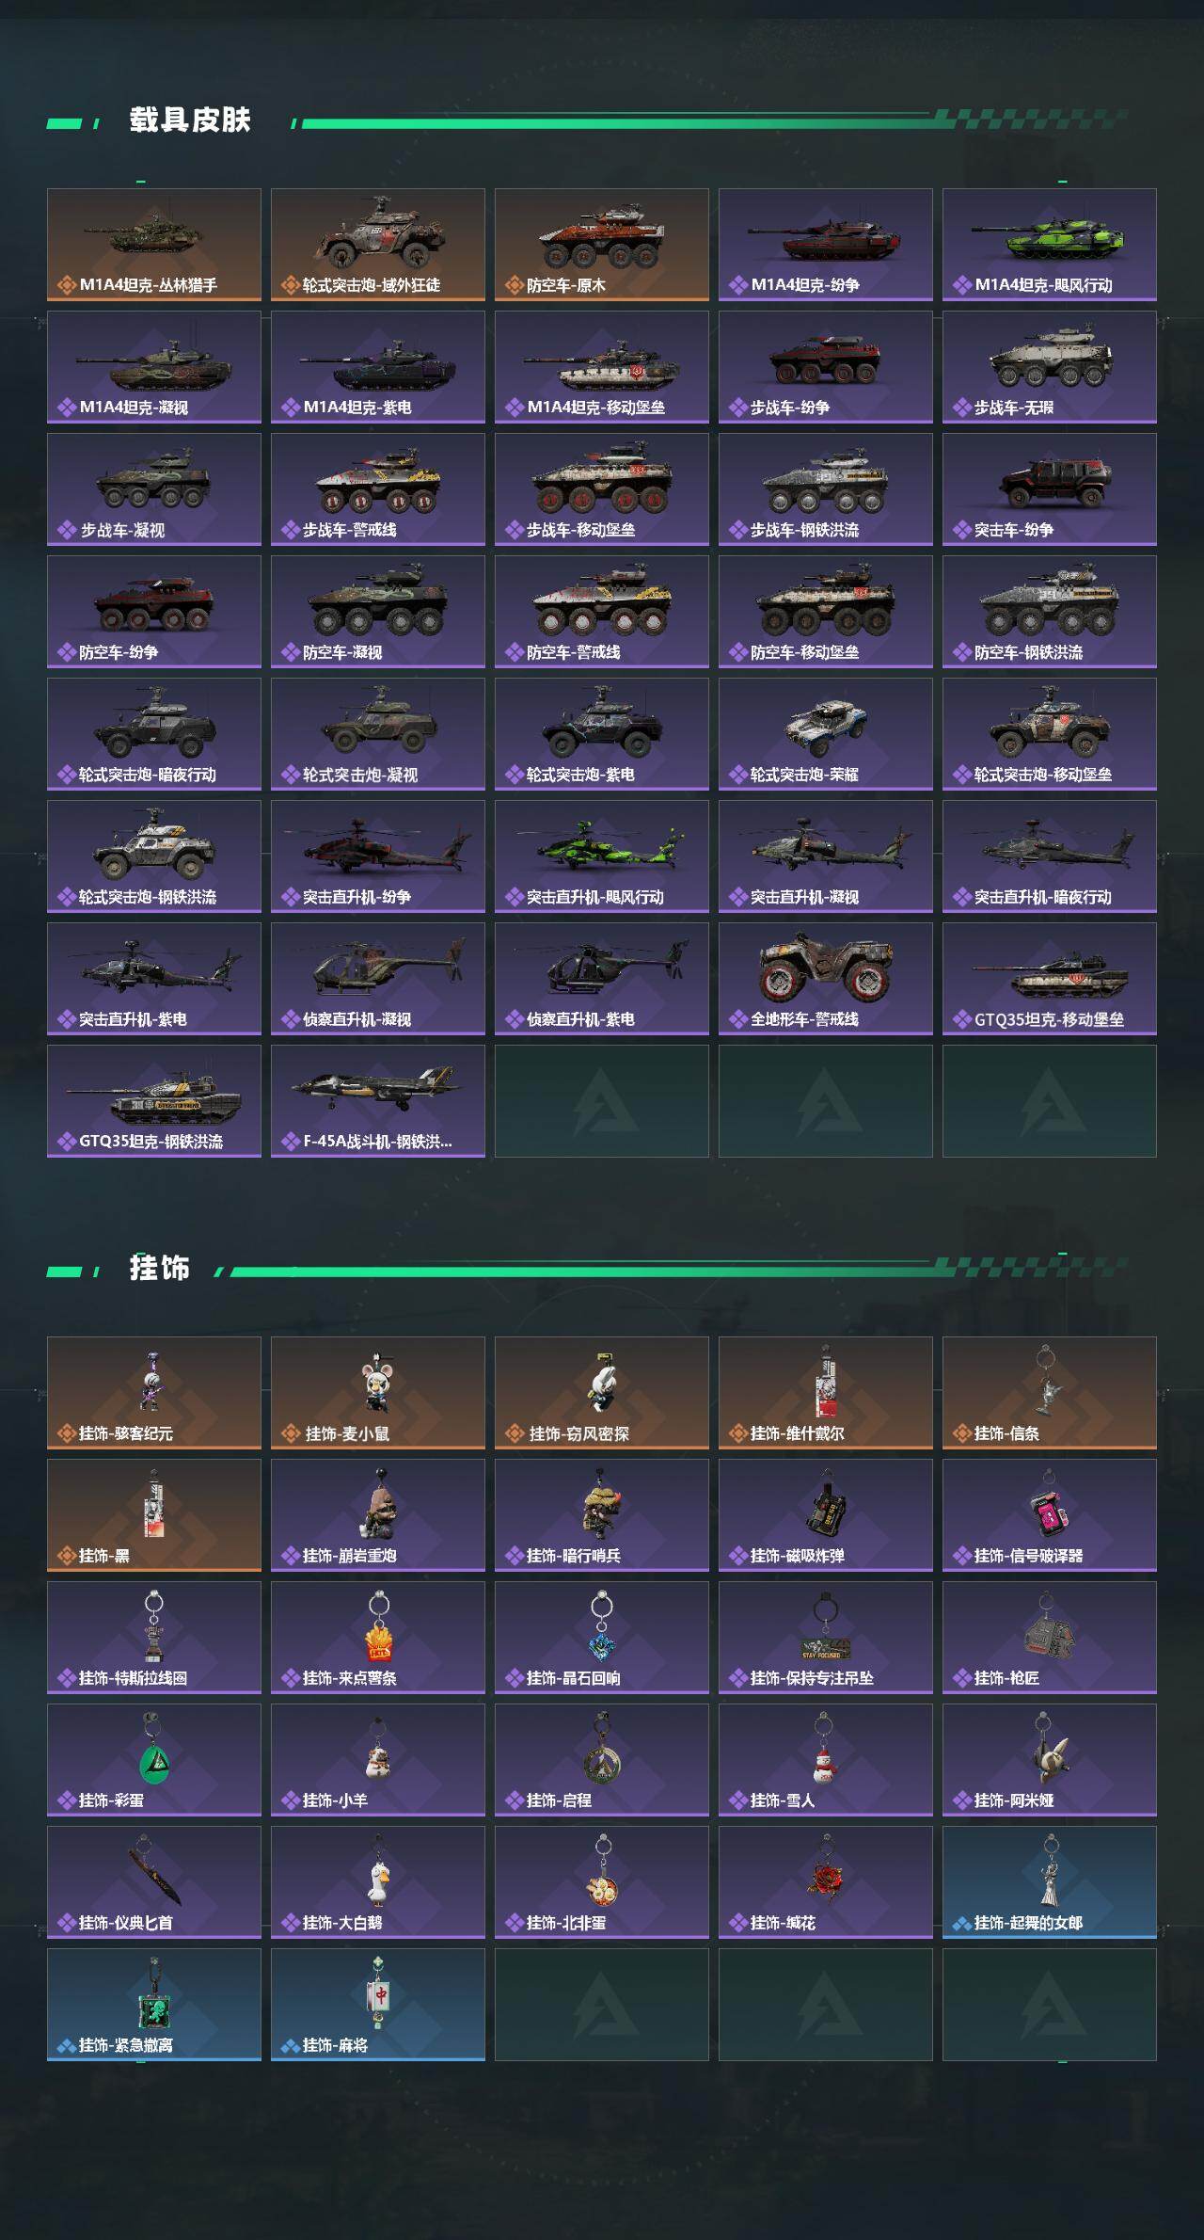Click the empty slot after F-45A战斗机

602,1101
